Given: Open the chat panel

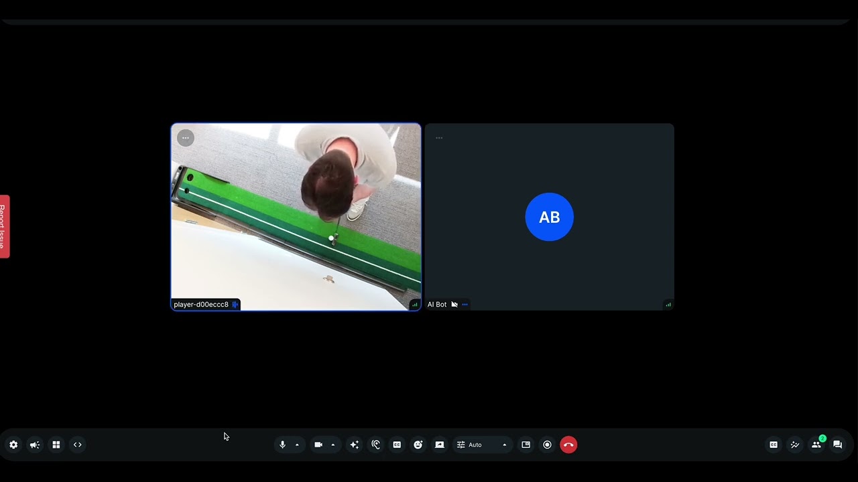Looking at the screenshot, I should coord(837,445).
